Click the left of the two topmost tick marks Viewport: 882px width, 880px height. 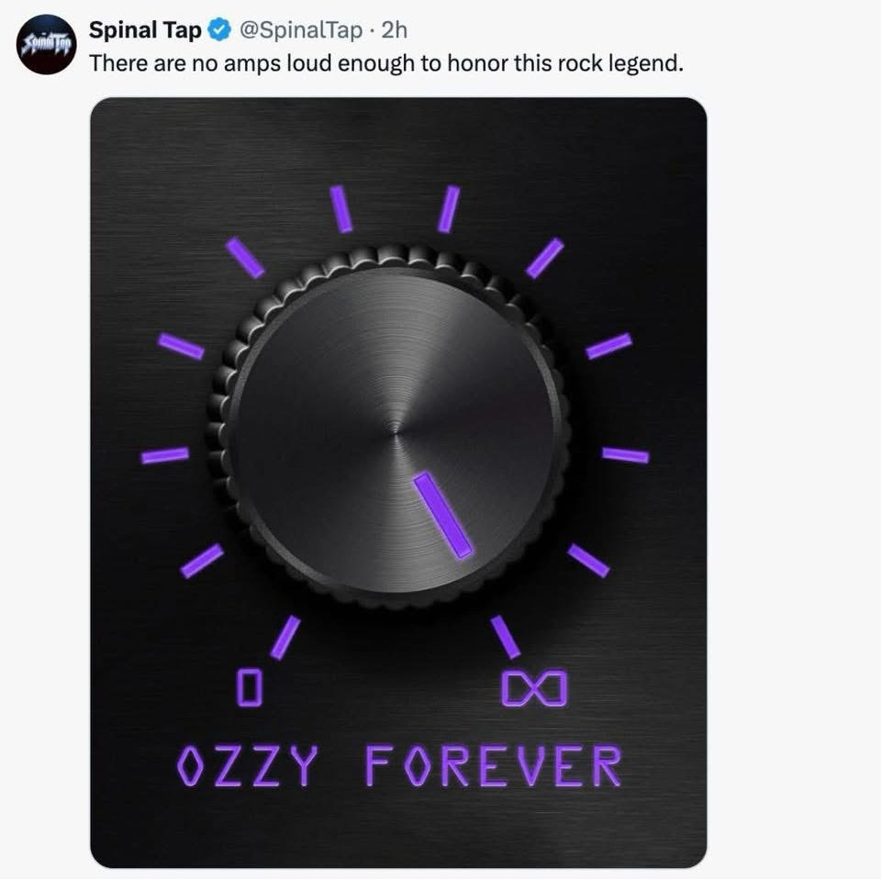tap(341, 209)
